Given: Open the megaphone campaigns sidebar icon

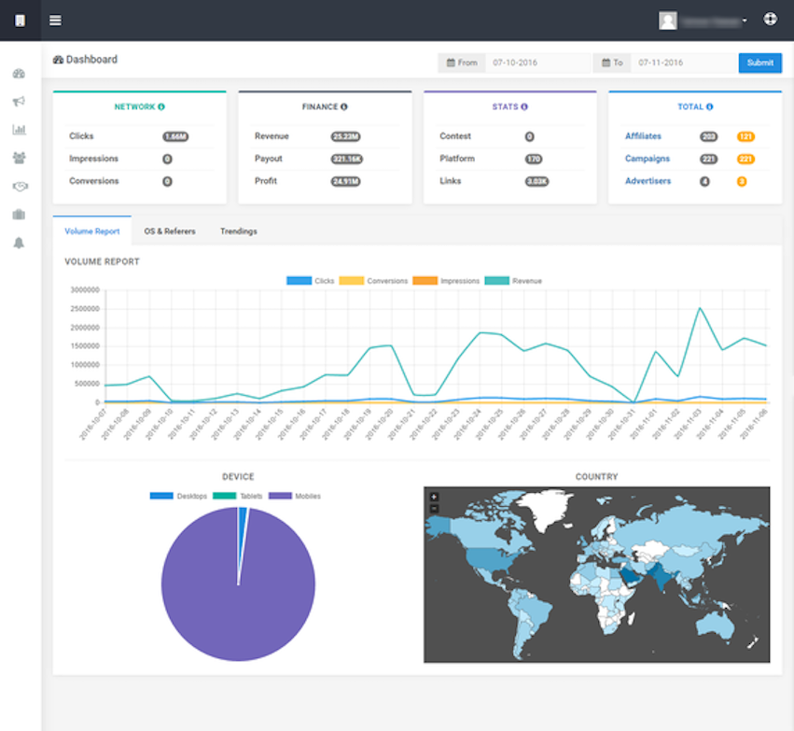Looking at the screenshot, I should (x=19, y=102).
